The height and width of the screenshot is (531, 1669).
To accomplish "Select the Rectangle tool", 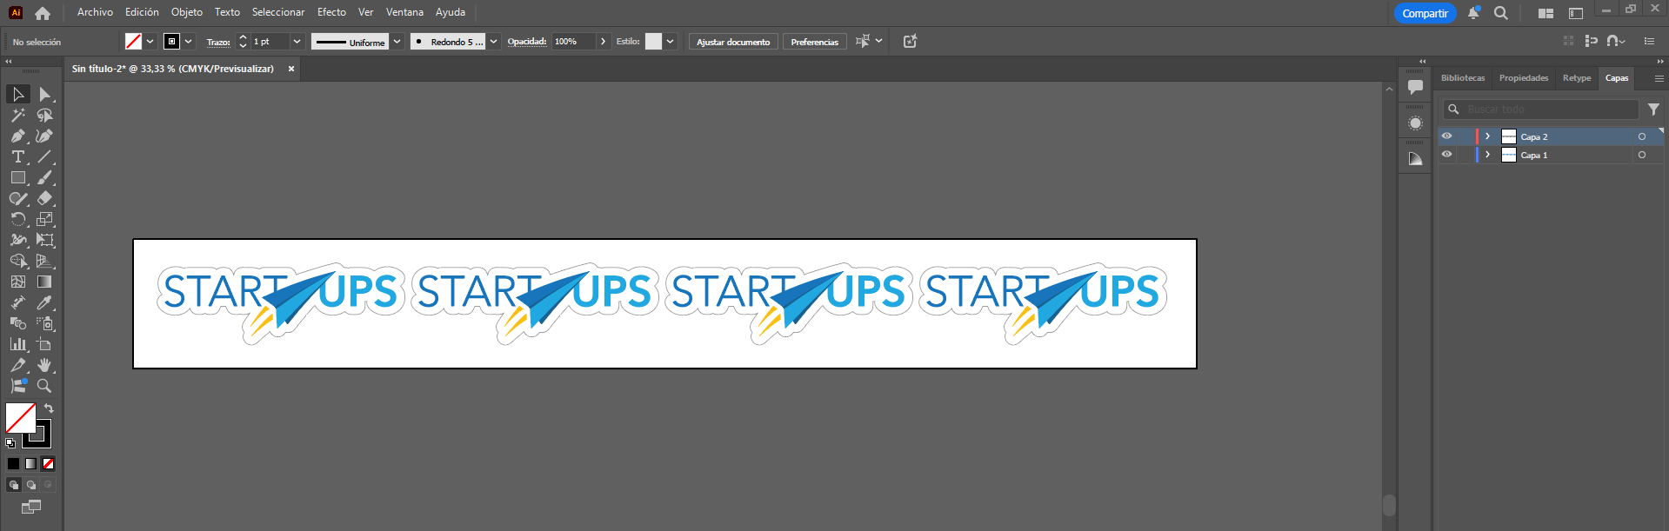I will 17,177.
